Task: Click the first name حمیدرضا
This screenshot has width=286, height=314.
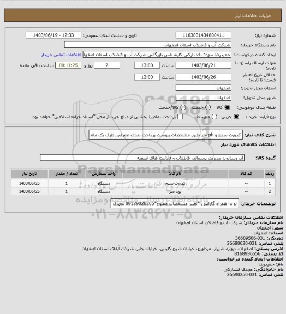Action: pyautogui.click(x=266, y=264)
